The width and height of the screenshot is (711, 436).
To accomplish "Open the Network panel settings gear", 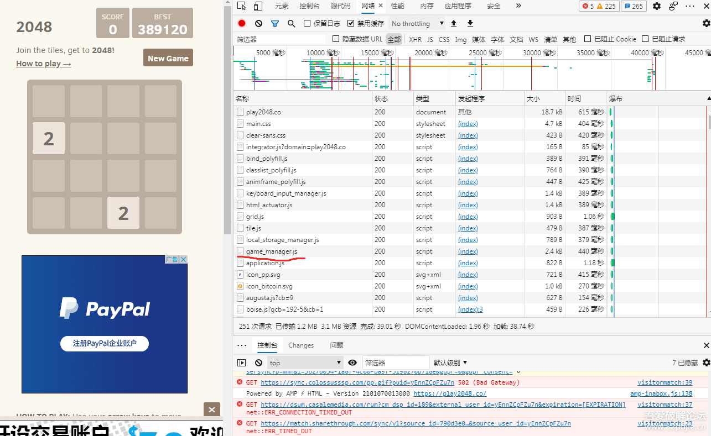I will click(706, 23).
